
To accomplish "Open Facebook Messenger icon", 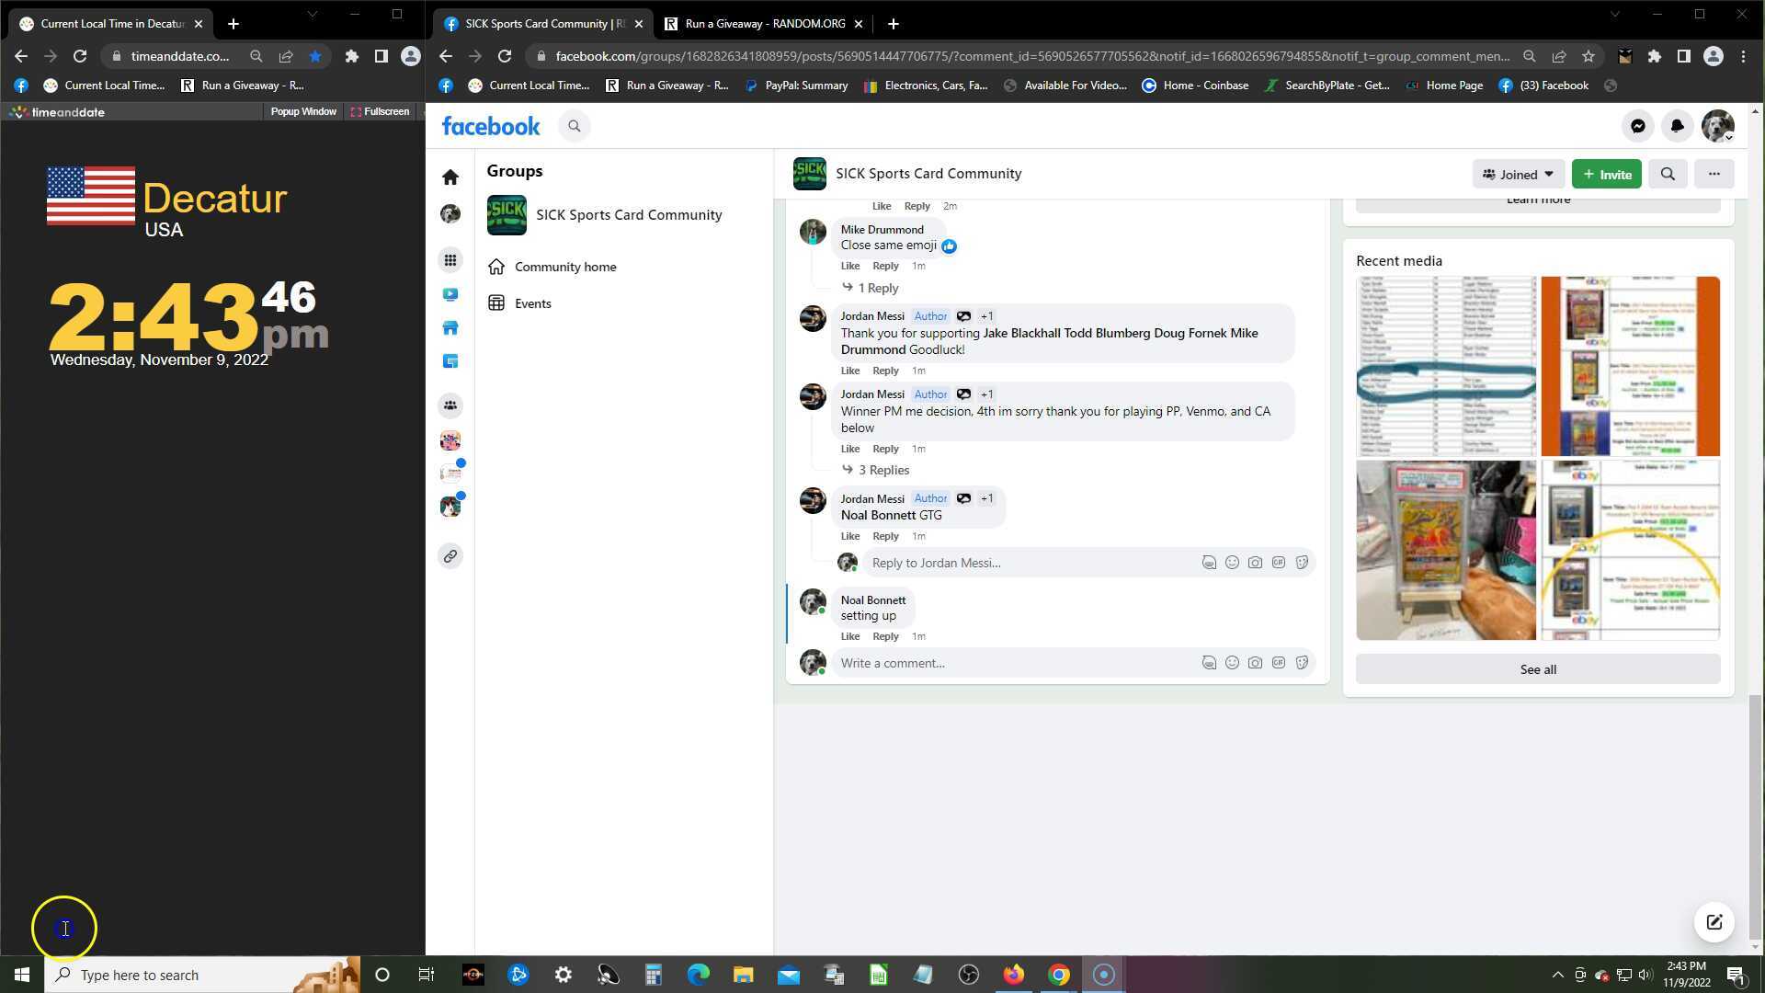I will (1637, 127).
